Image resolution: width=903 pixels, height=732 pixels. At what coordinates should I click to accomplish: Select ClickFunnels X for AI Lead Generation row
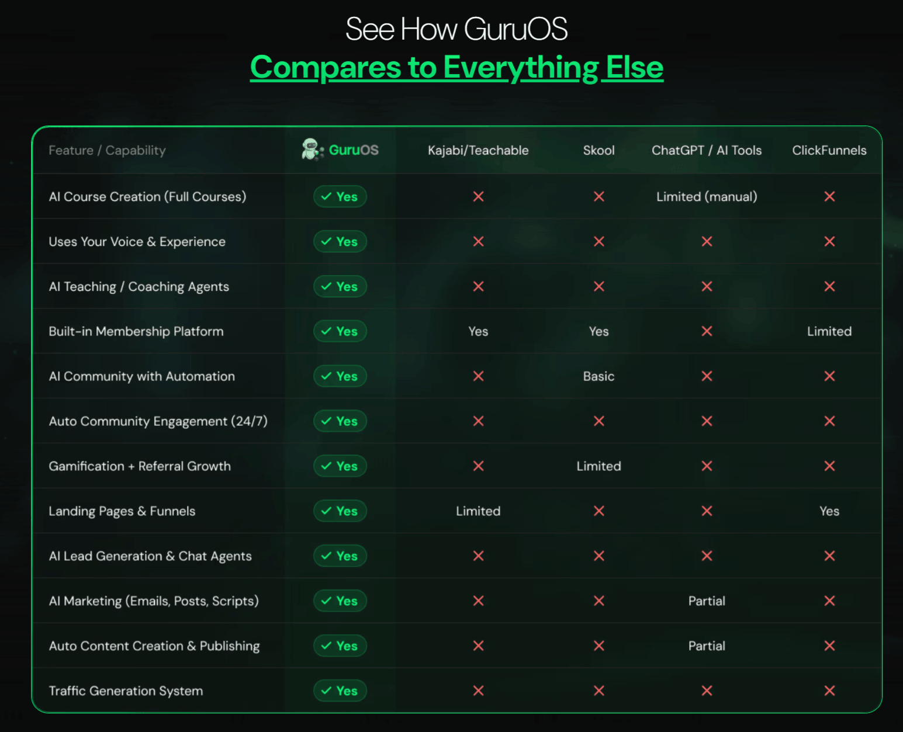coord(829,556)
